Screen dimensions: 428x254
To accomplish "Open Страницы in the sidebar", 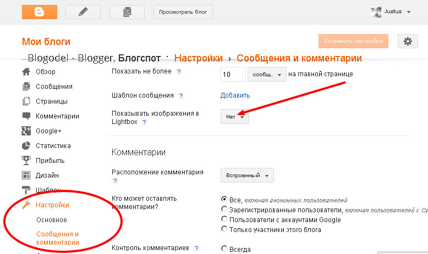I will (52, 101).
